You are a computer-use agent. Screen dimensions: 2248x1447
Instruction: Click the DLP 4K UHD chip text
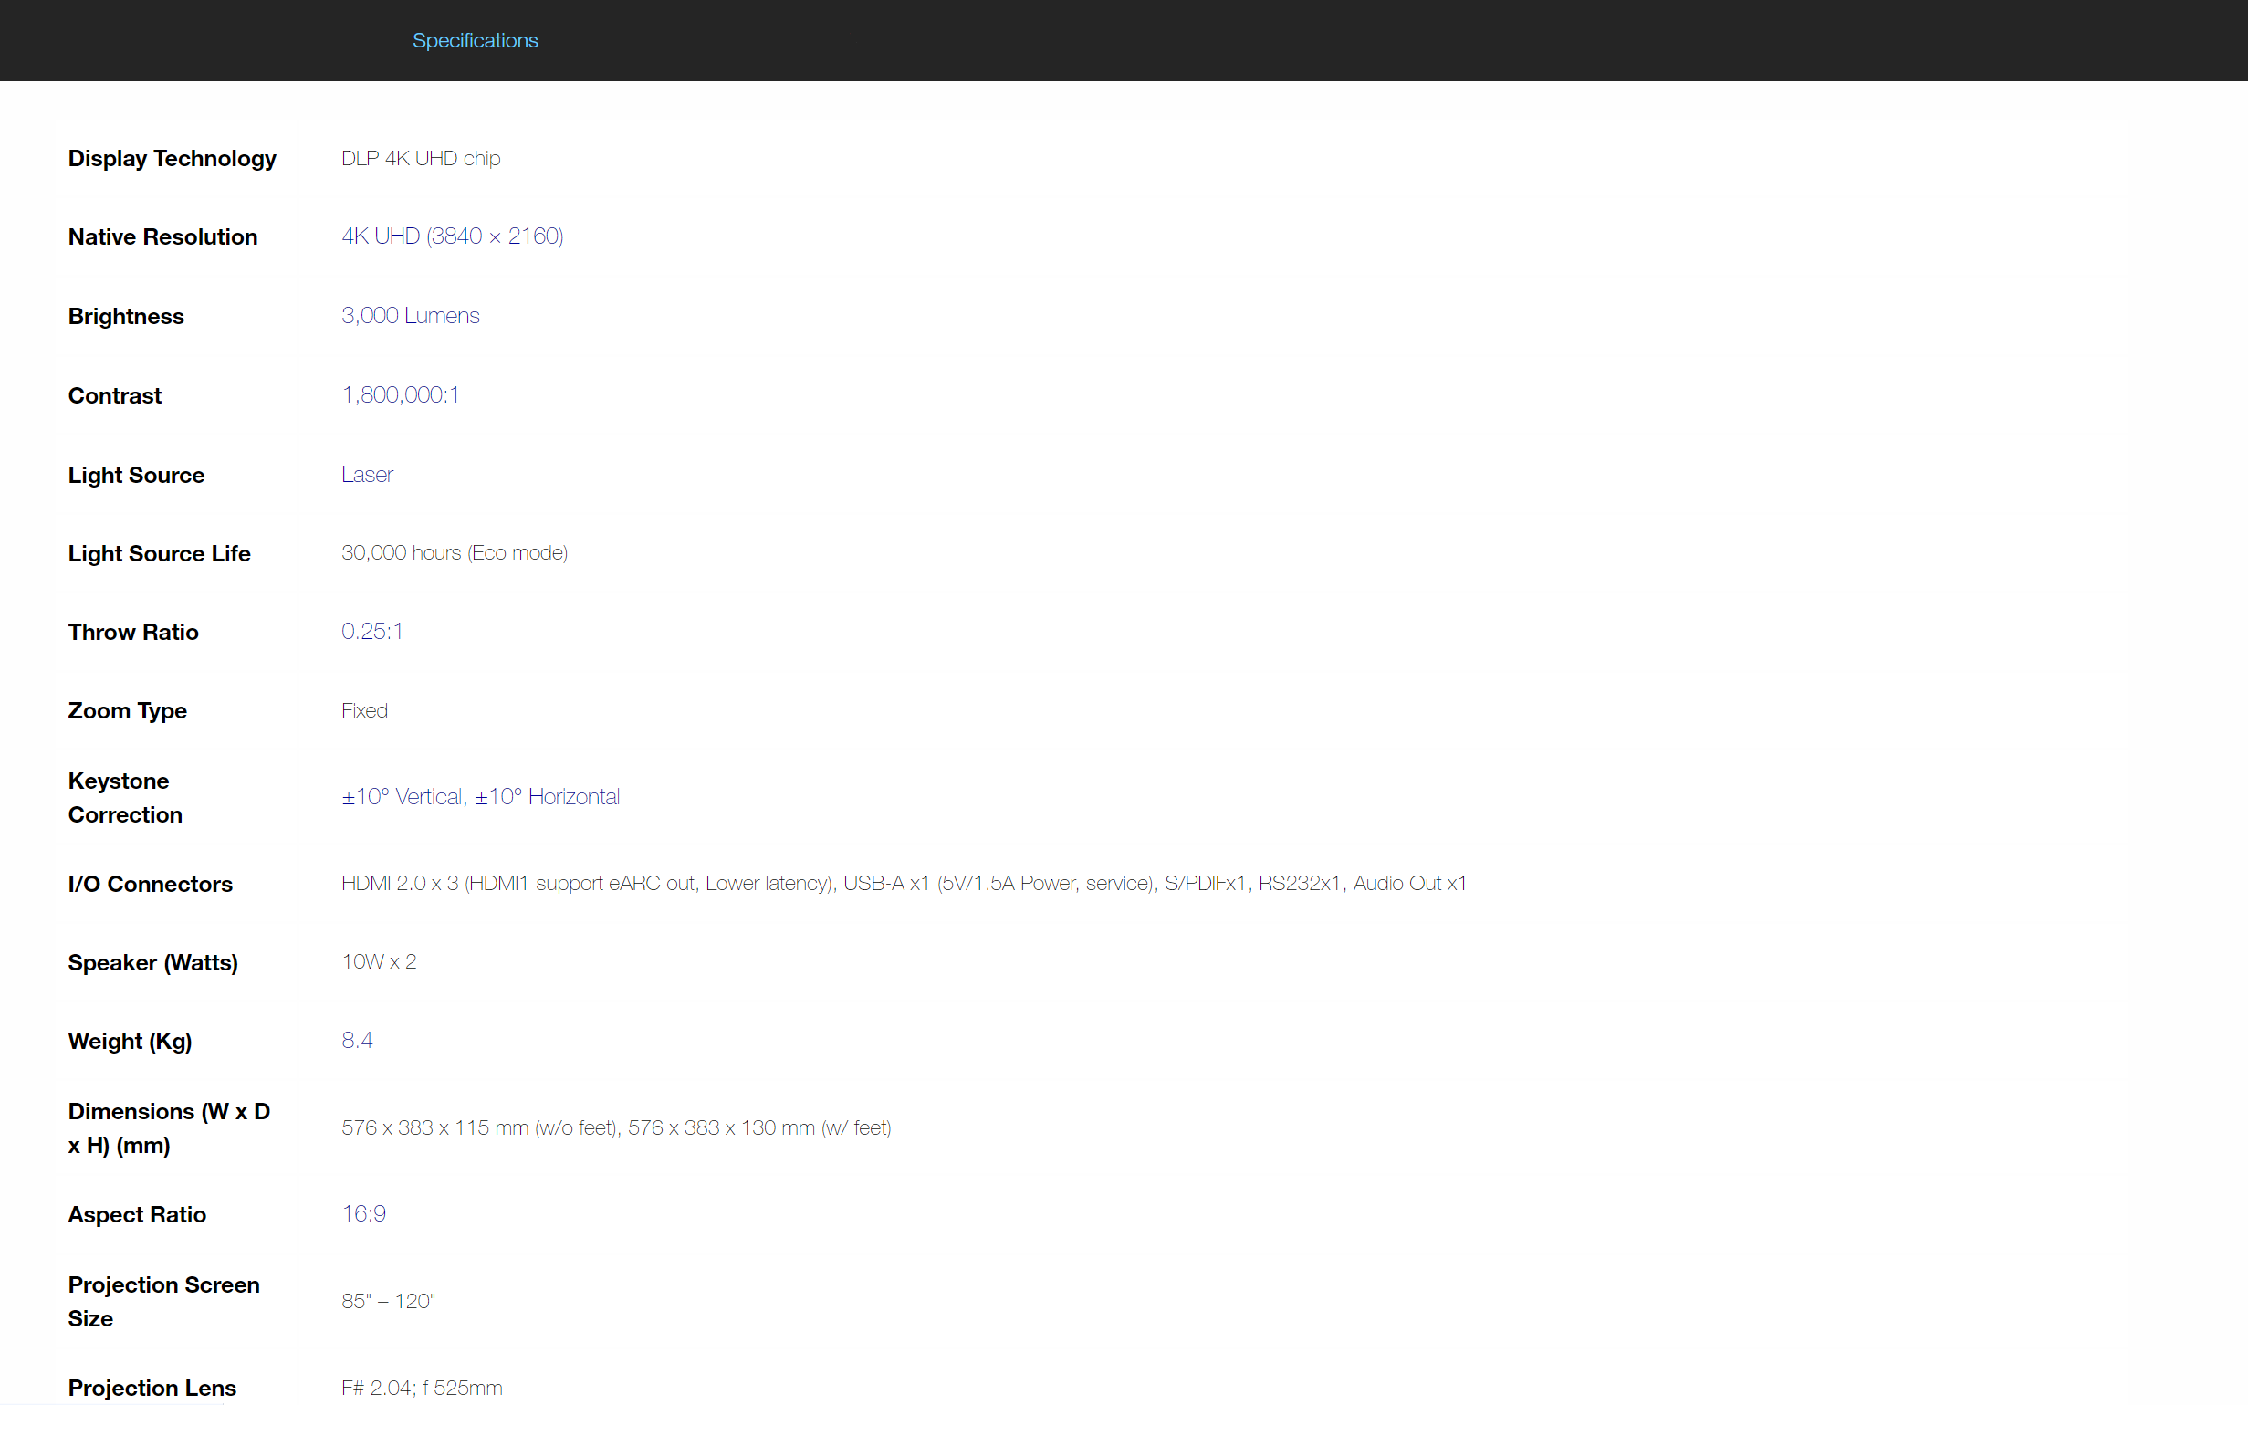tap(420, 158)
